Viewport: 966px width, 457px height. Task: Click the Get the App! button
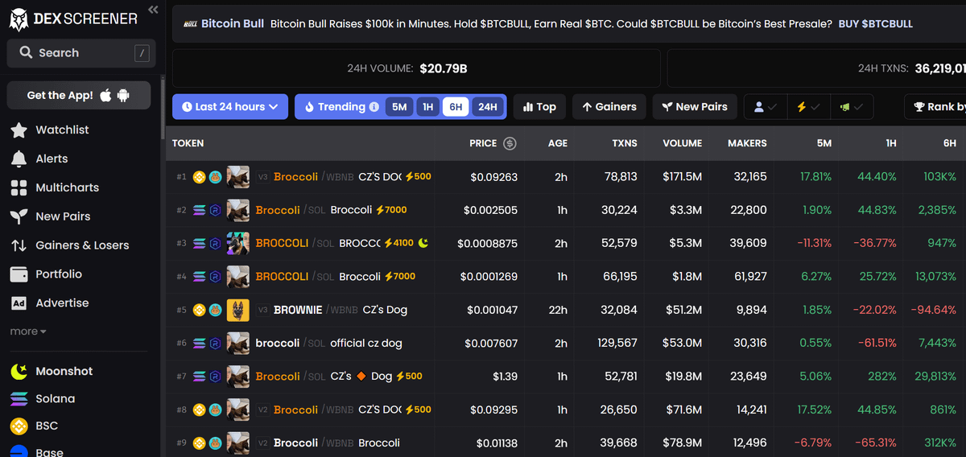point(78,95)
